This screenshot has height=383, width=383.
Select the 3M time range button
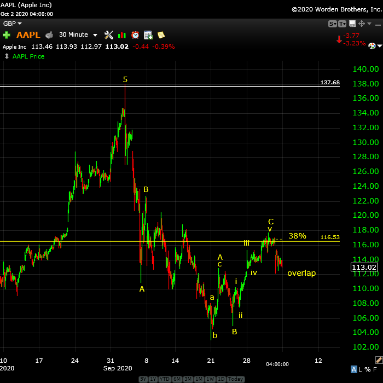(x=188, y=379)
